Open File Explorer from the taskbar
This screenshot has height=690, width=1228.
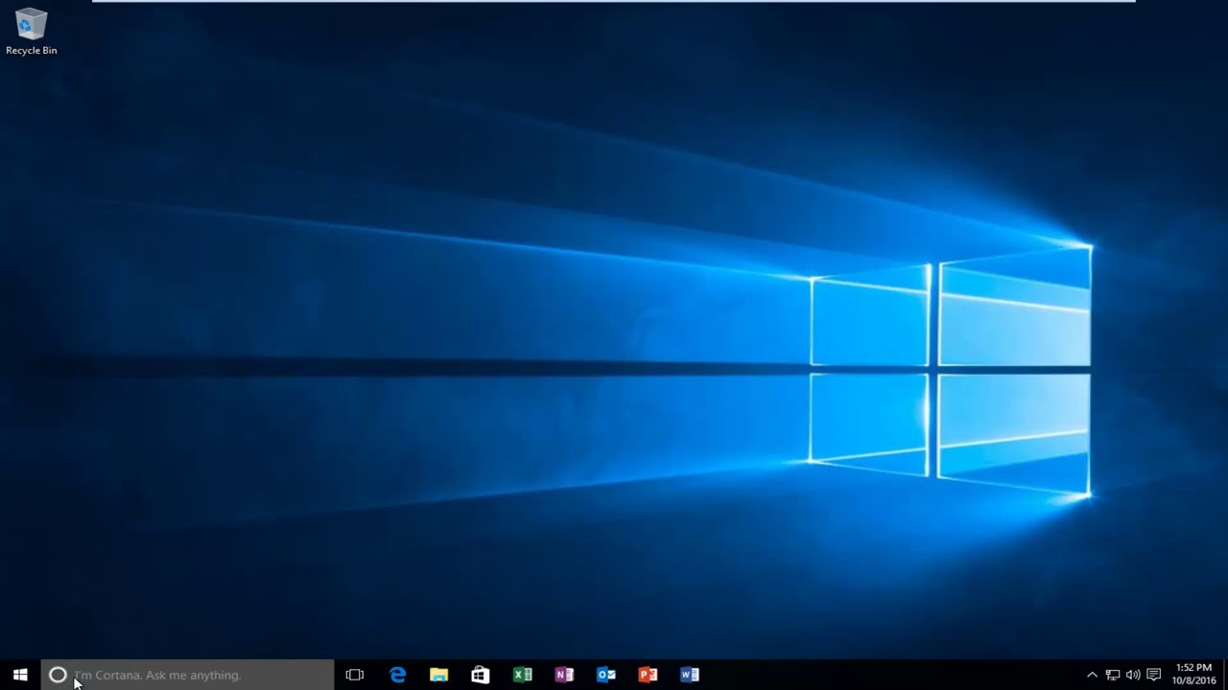[x=438, y=675]
